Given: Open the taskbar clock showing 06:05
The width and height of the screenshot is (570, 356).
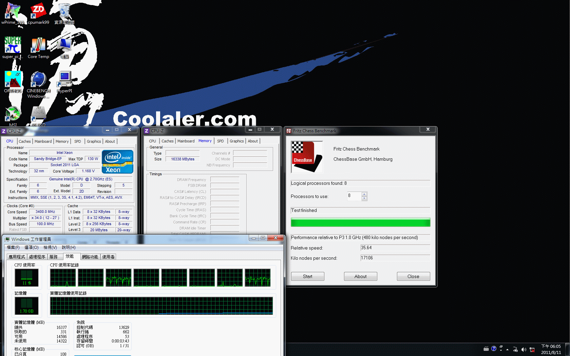Looking at the screenshot, I should pos(551,349).
